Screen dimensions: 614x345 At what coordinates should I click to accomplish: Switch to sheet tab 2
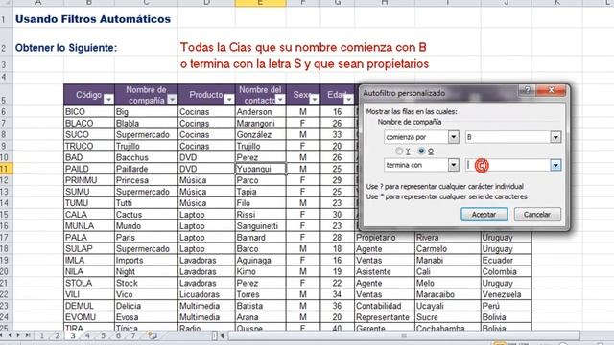pyautogui.click(x=58, y=335)
